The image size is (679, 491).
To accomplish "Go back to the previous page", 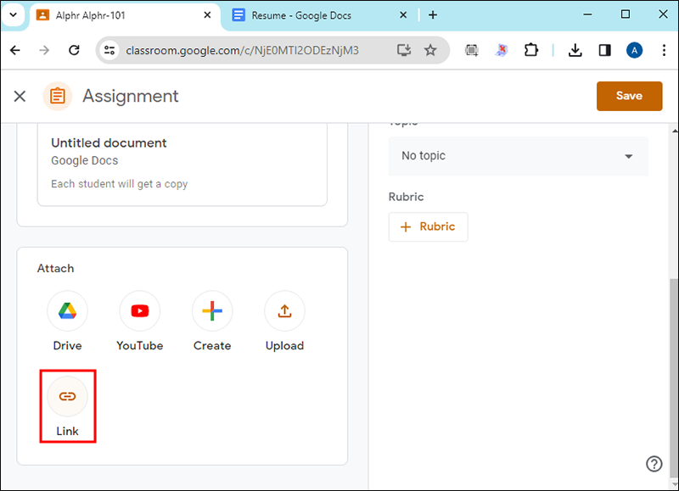I will pos(15,50).
